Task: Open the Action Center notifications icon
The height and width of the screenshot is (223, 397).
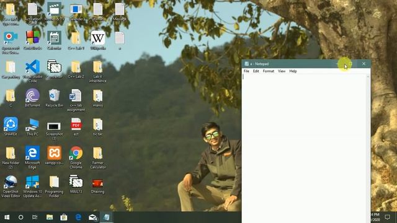Action: coord(387,217)
